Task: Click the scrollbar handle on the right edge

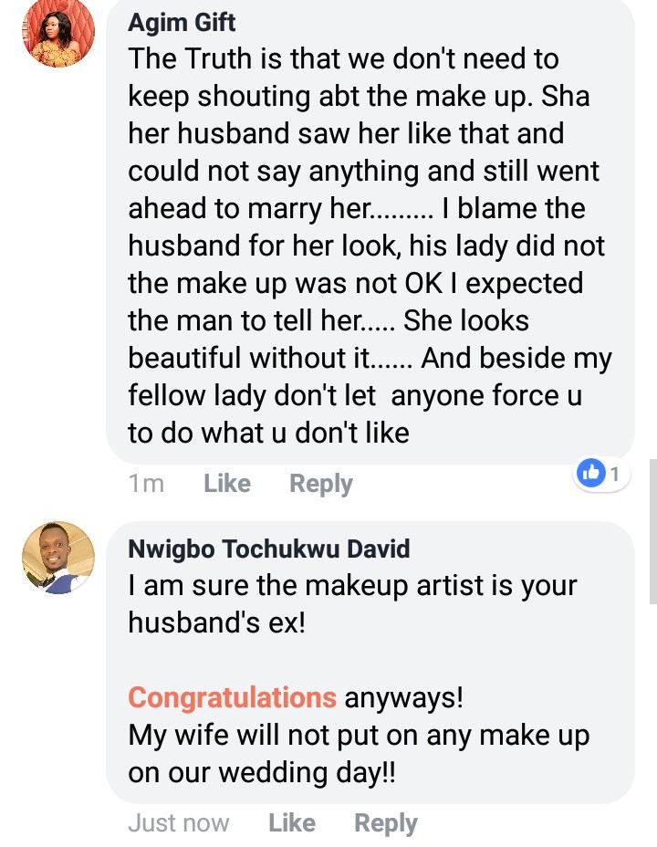Action: tap(652, 529)
